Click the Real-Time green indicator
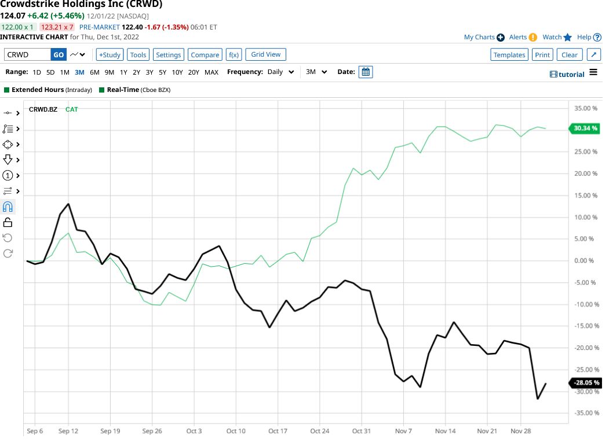This screenshot has height=446, width=609. pos(102,90)
